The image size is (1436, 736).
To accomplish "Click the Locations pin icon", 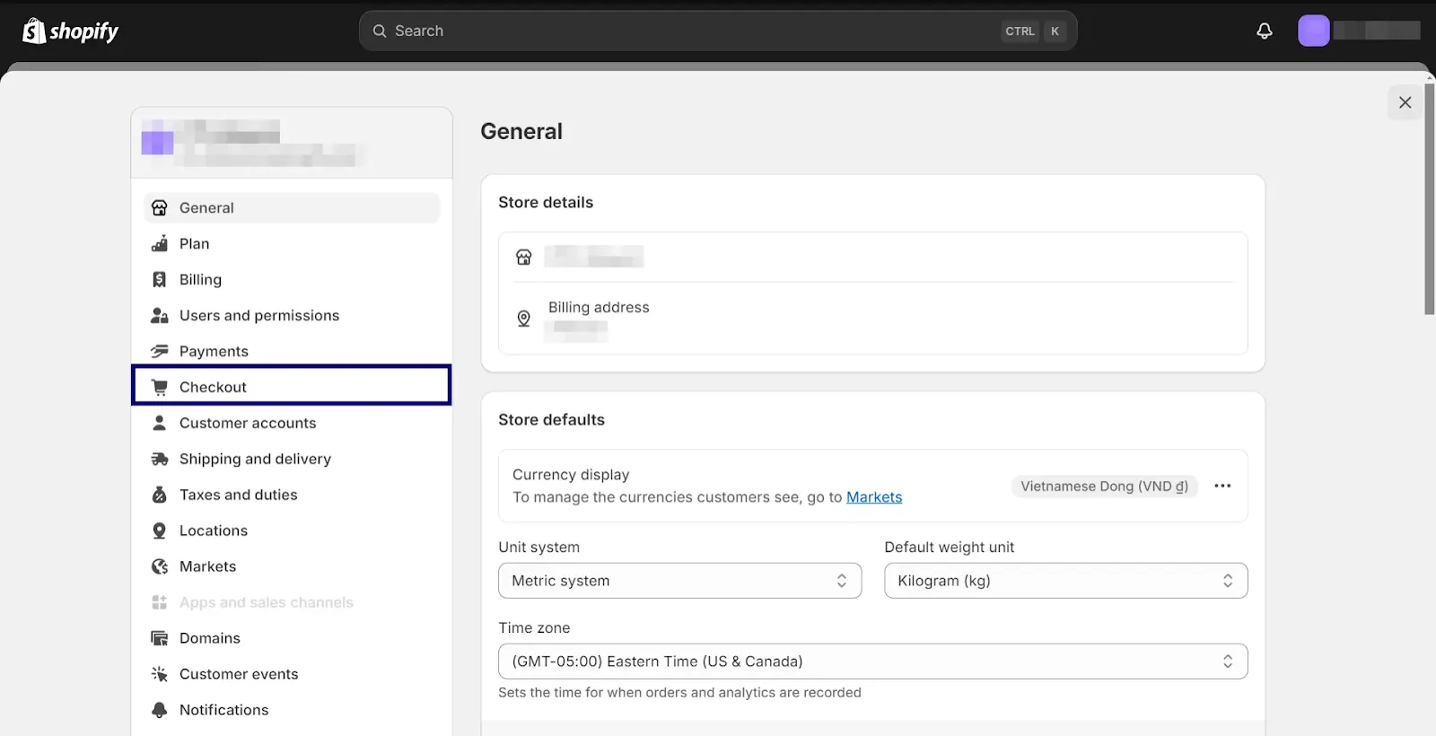I will tap(160, 531).
